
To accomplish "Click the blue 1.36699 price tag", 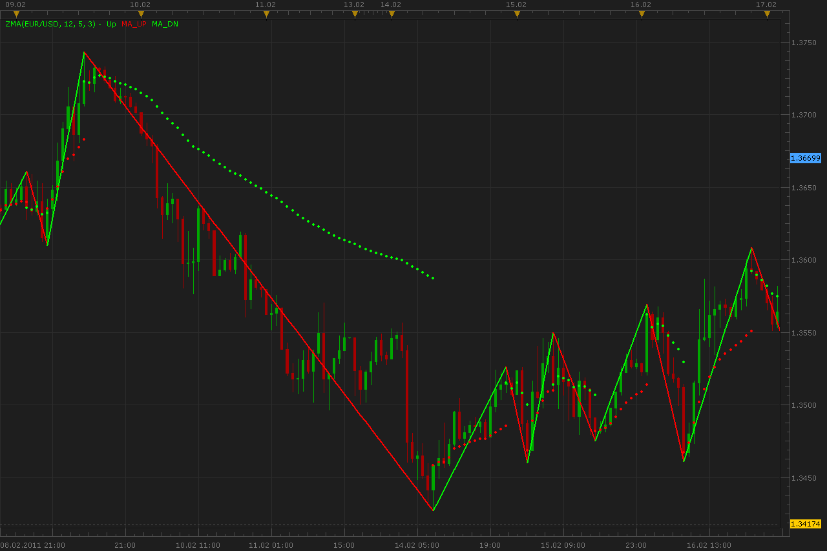I will (x=806, y=158).
